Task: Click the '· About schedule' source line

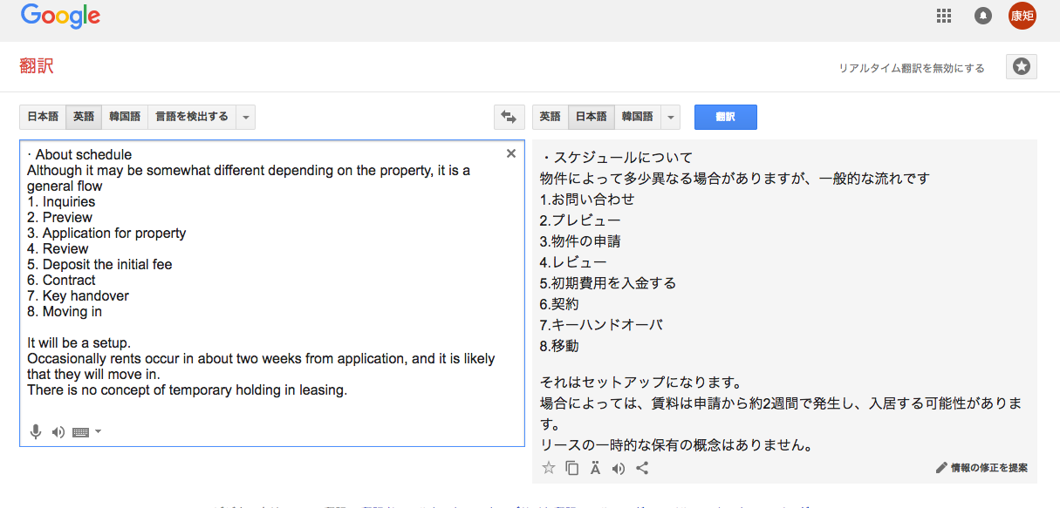Action: [x=79, y=155]
